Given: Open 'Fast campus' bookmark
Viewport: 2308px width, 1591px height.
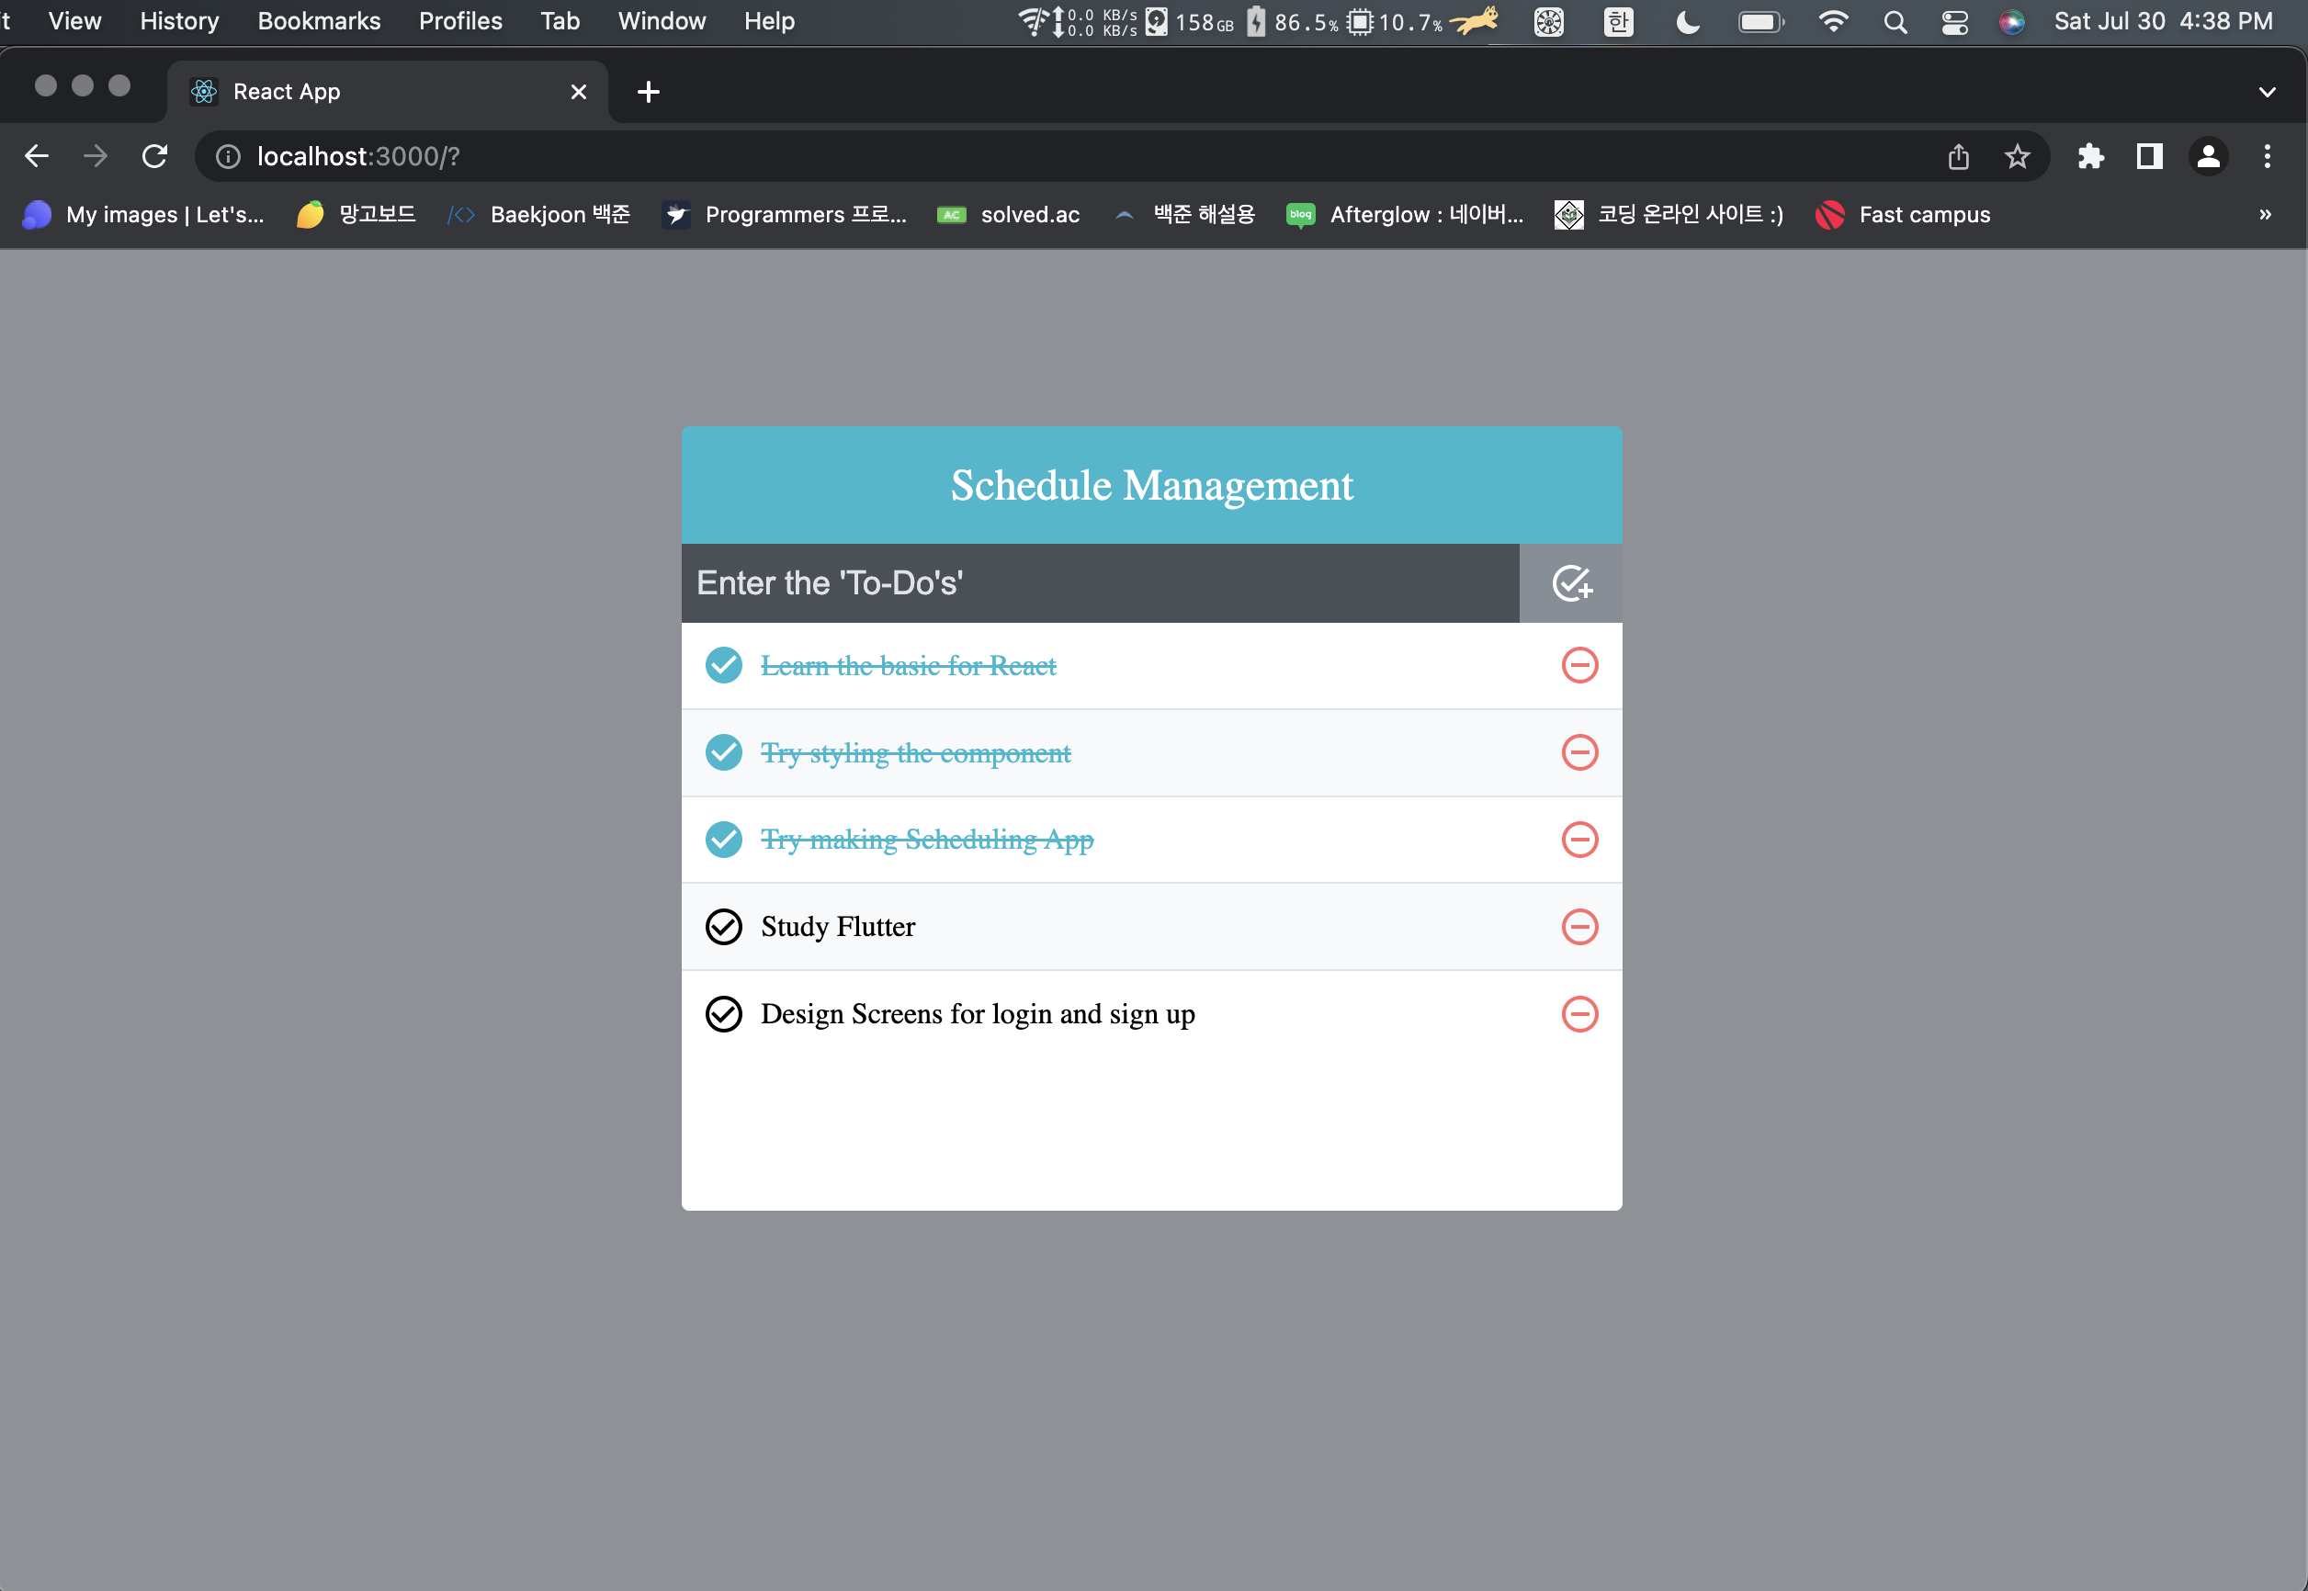Looking at the screenshot, I should coord(1903,214).
